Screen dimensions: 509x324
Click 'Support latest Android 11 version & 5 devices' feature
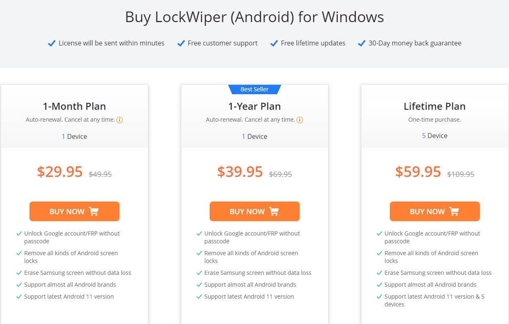[x=434, y=300]
